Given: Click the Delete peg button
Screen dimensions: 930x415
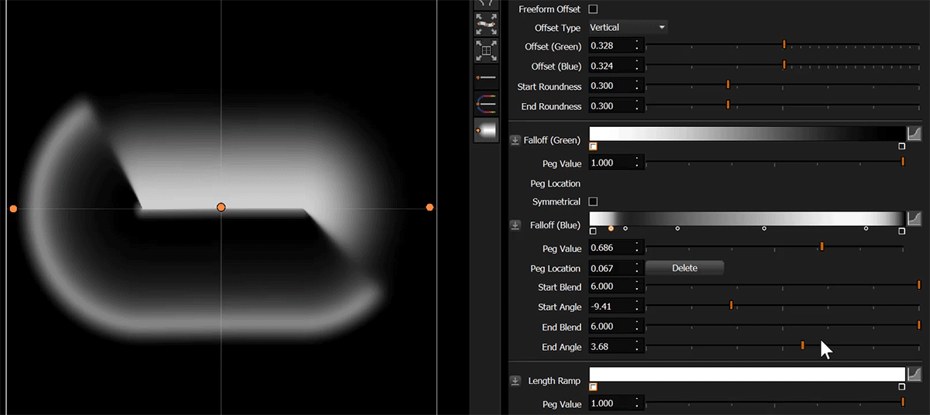Looking at the screenshot, I should click(x=684, y=268).
